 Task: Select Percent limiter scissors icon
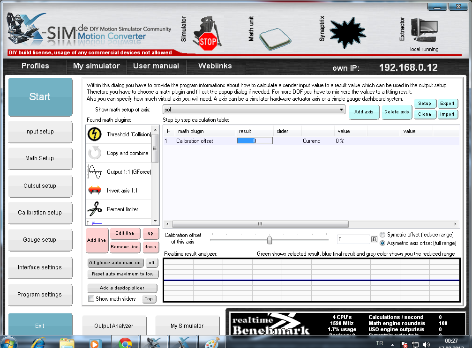click(x=95, y=209)
